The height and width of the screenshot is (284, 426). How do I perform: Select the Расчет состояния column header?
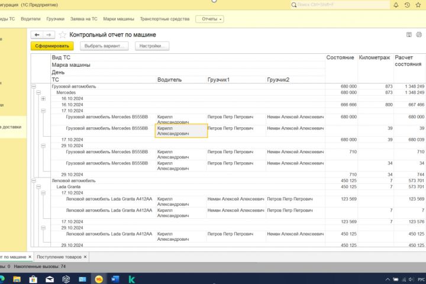408,61
